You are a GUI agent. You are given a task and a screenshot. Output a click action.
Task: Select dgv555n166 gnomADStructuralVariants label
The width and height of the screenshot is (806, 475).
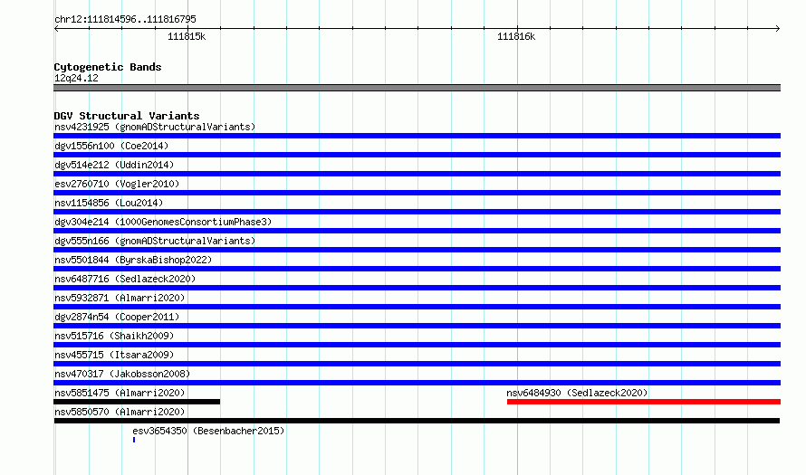point(155,241)
